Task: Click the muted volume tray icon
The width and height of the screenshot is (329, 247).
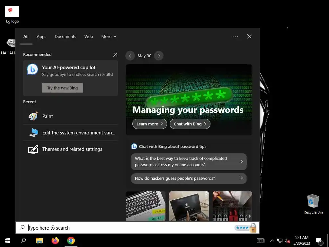Action: click(287, 241)
